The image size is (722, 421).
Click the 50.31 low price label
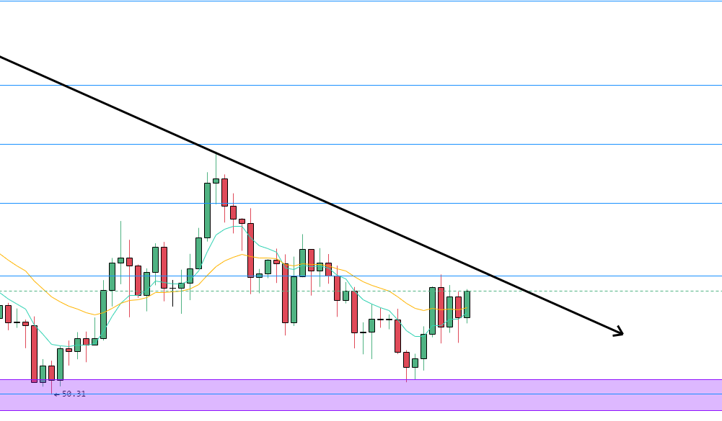[x=74, y=394]
